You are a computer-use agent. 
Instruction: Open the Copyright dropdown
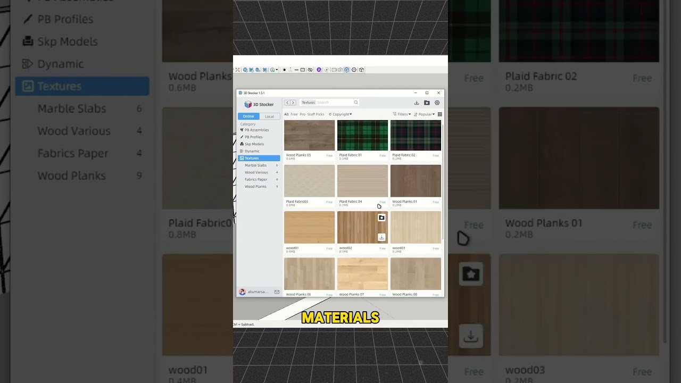pos(340,114)
